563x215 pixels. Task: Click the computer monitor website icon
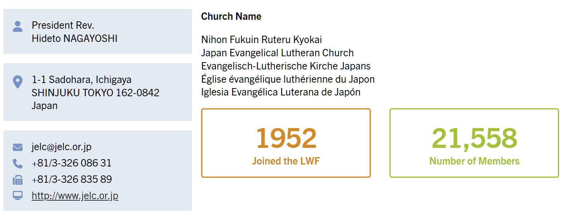17,196
